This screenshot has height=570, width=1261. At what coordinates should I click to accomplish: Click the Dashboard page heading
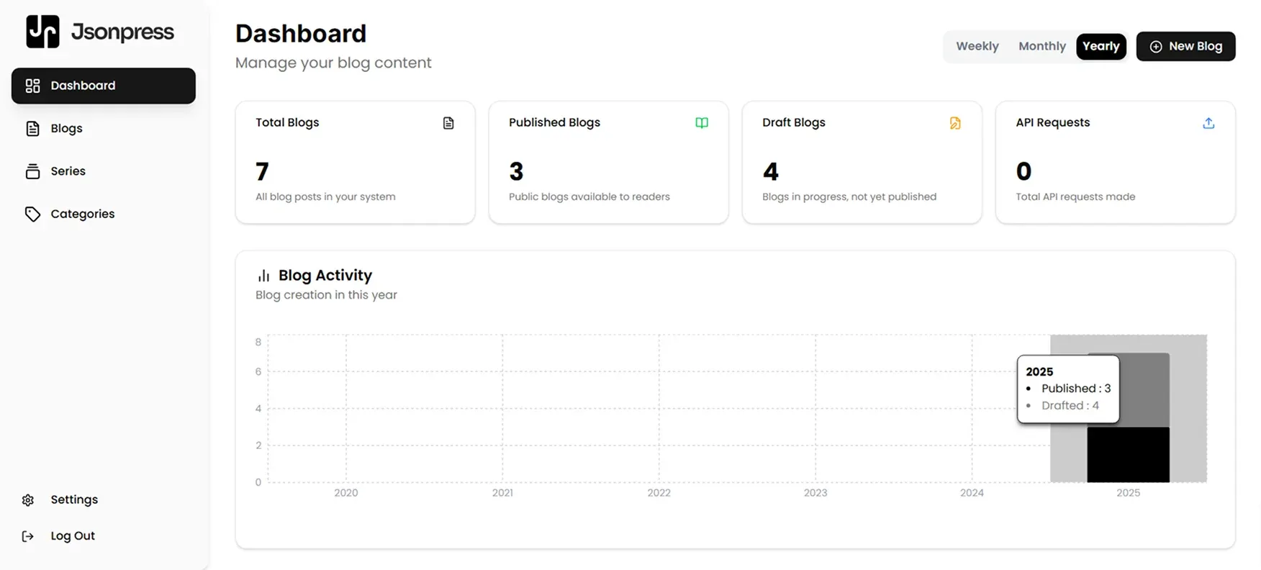pyautogui.click(x=301, y=34)
